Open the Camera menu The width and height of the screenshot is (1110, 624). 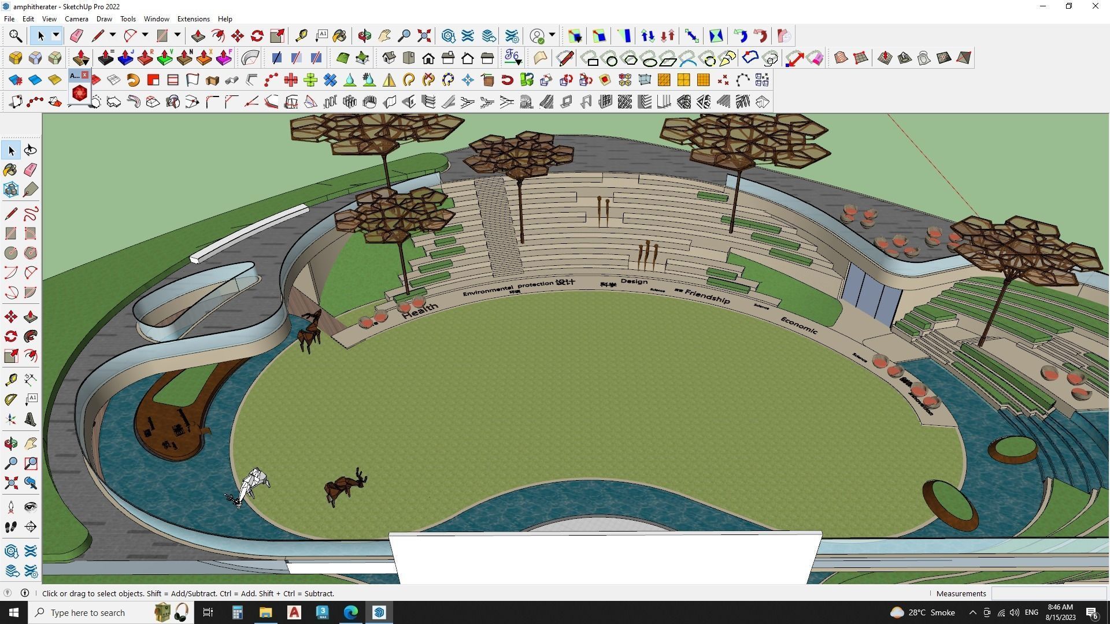[76, 18]
